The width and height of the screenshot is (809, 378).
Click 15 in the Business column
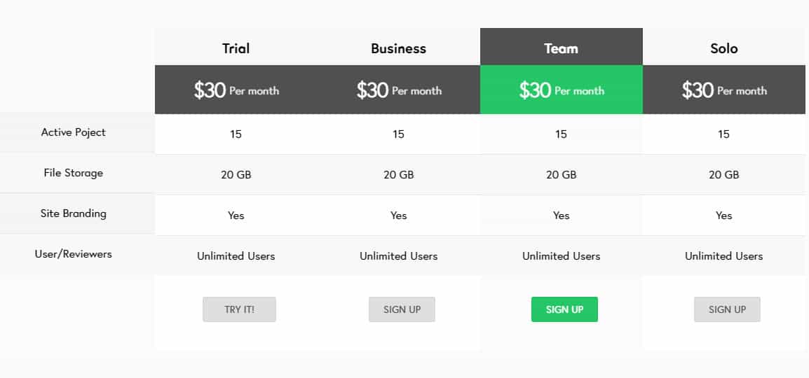(398, 134)
